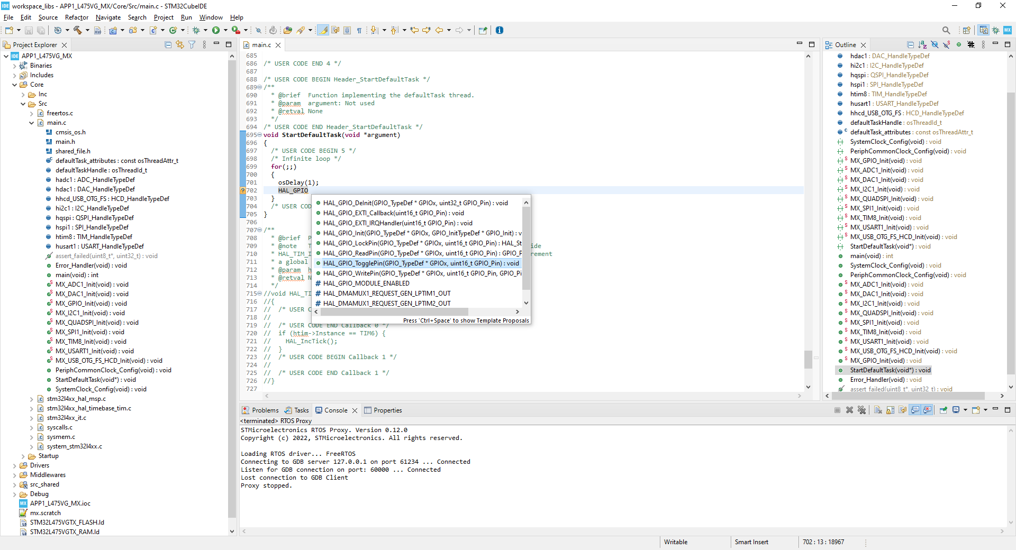Collapse the Core folder in tree
This screenshot has width=1016, height=550.
(x=14, y=85)
